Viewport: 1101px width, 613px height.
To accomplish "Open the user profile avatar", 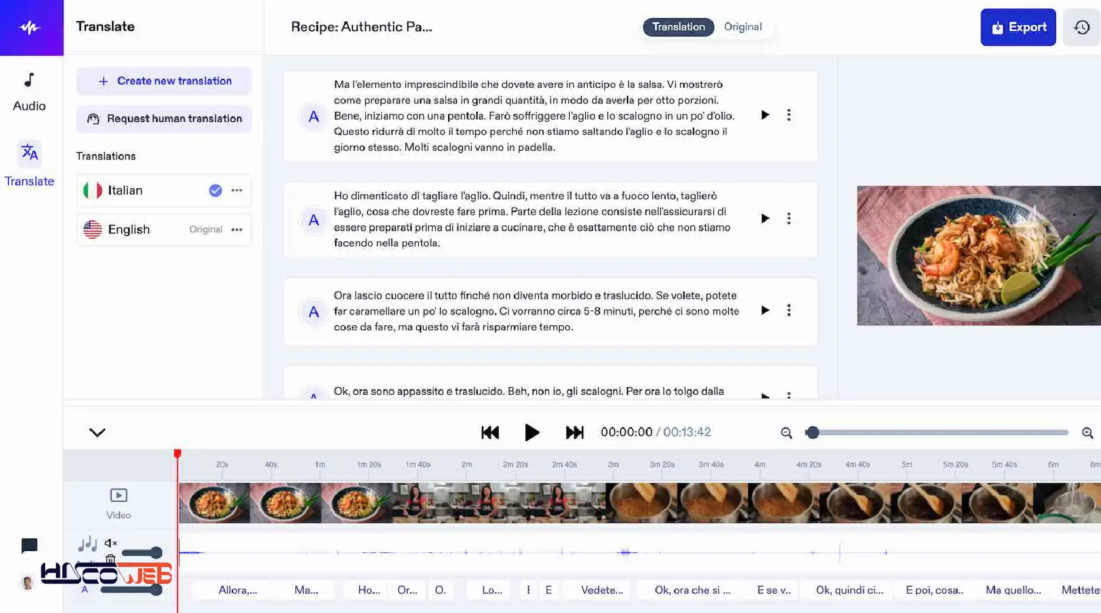I will click(27, 583).
